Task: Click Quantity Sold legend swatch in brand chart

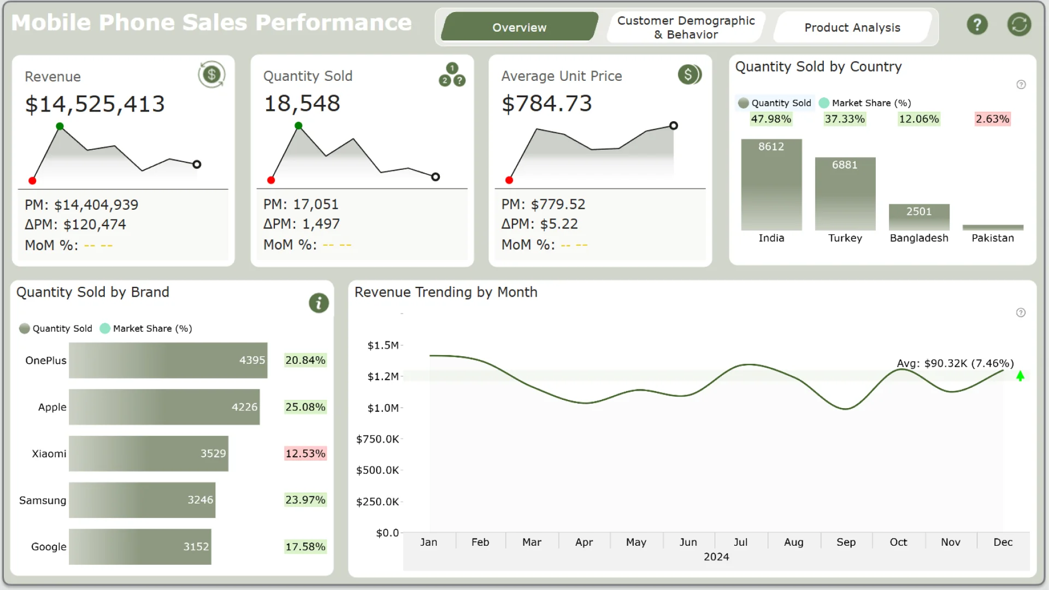Action: [x=25, y=328]
